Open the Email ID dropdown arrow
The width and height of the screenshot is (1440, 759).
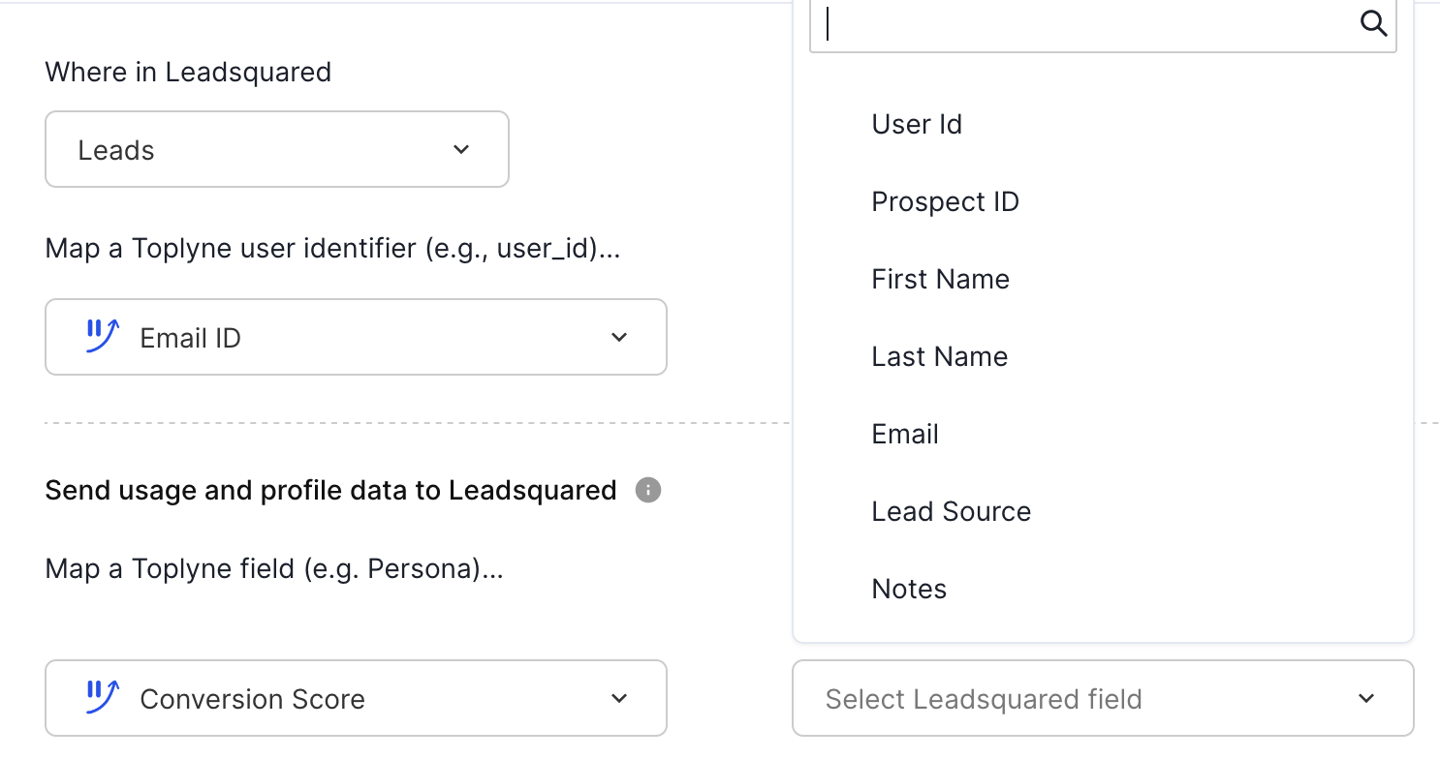619,337
